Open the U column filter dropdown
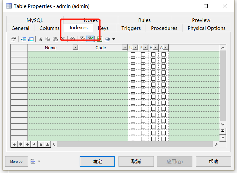This screenshot has width=237, height=173. point(135,47)
